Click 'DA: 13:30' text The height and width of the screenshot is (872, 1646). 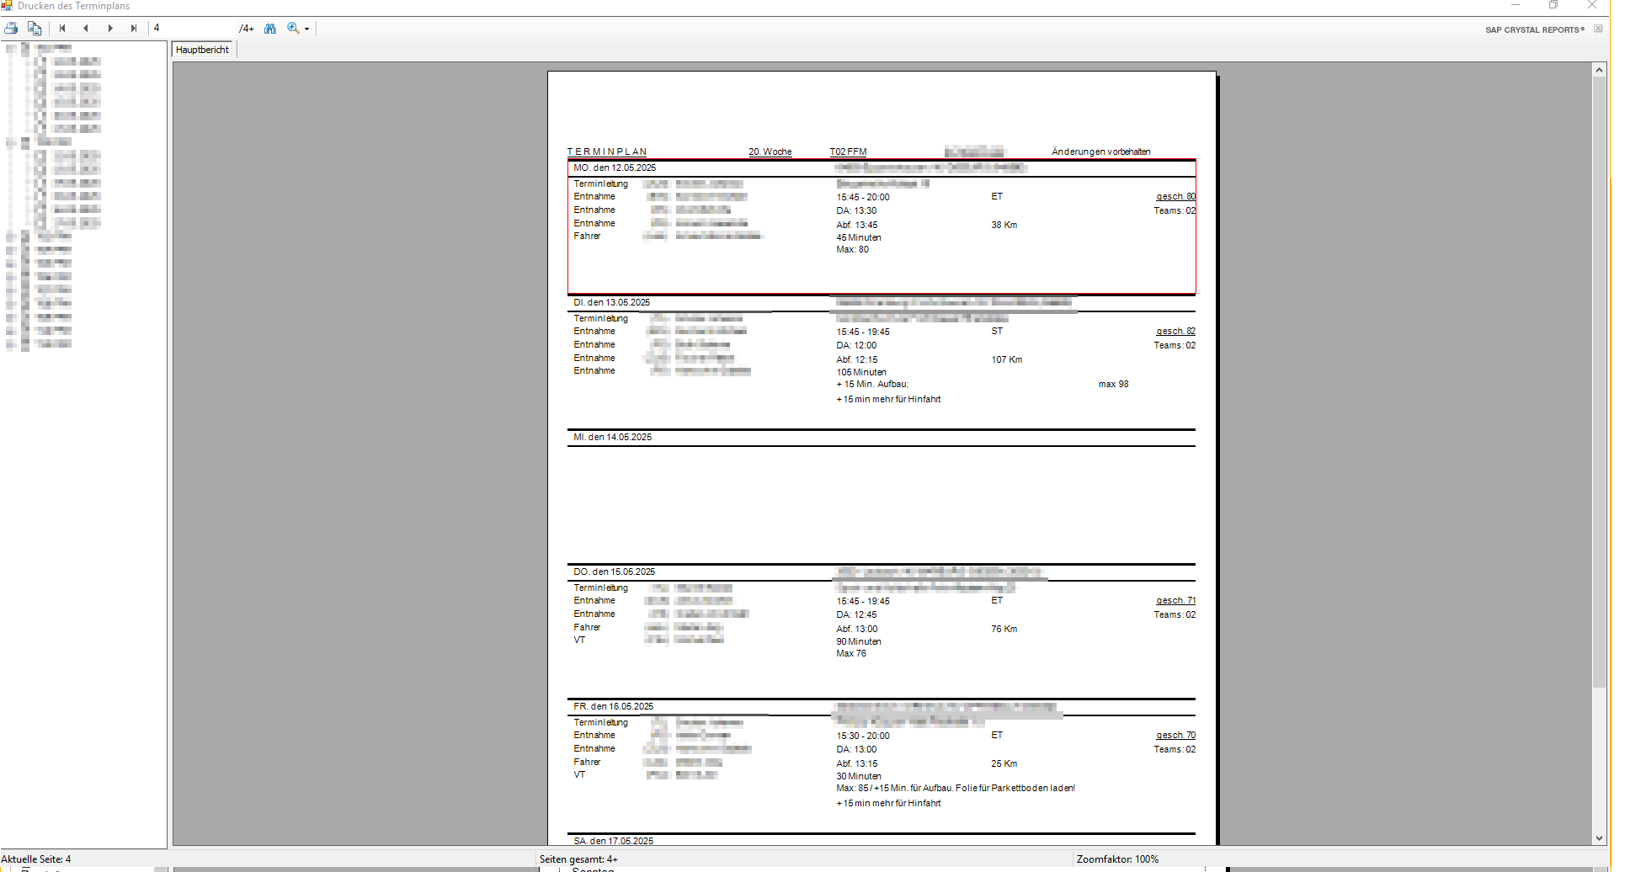(x=856, y=211)
